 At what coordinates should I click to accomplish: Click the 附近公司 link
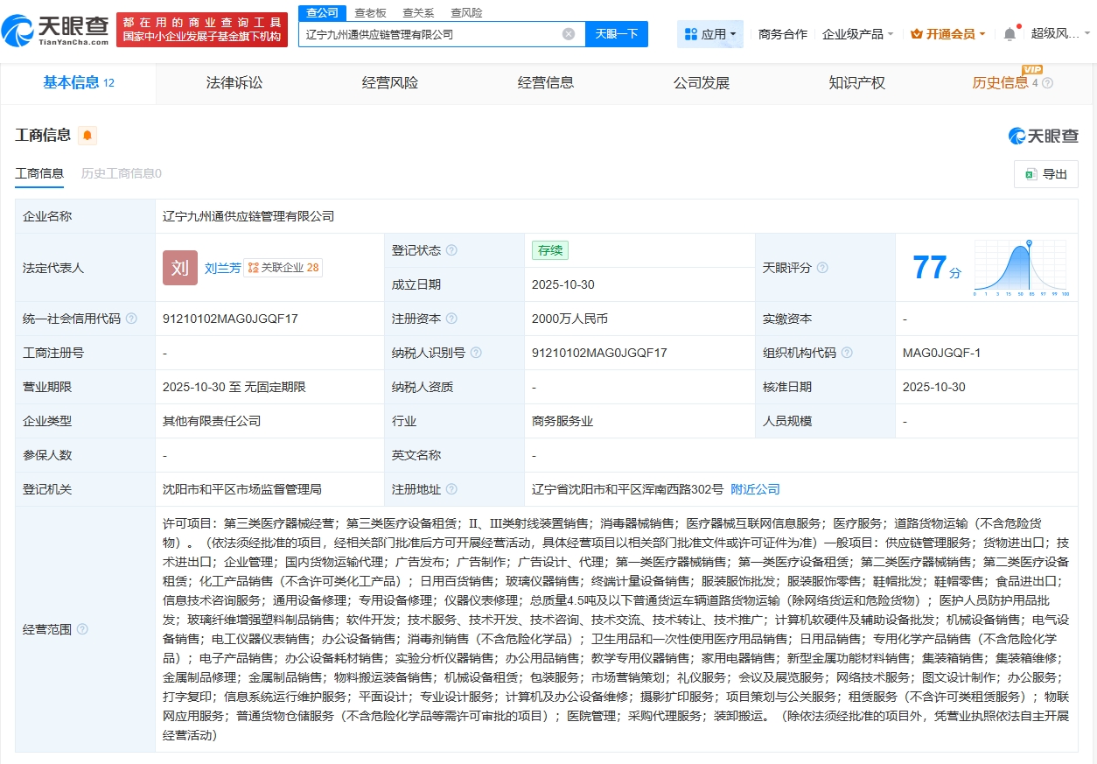tap(755, 489)
